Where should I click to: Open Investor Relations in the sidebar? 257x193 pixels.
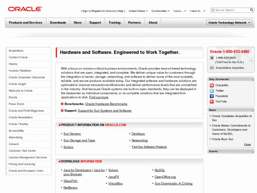(x=20, y=70)
